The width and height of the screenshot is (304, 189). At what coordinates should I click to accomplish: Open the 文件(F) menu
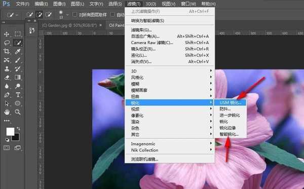22,4
